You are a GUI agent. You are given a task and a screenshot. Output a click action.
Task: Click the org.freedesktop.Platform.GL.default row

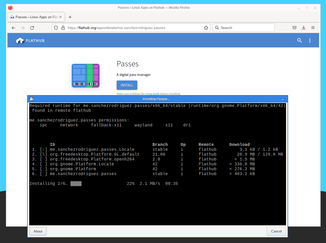pos(158,154)
